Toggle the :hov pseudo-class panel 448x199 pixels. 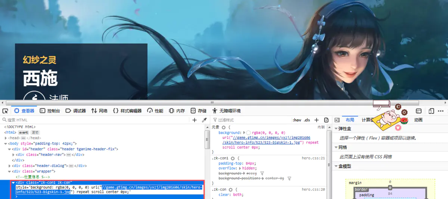[297, 120]
